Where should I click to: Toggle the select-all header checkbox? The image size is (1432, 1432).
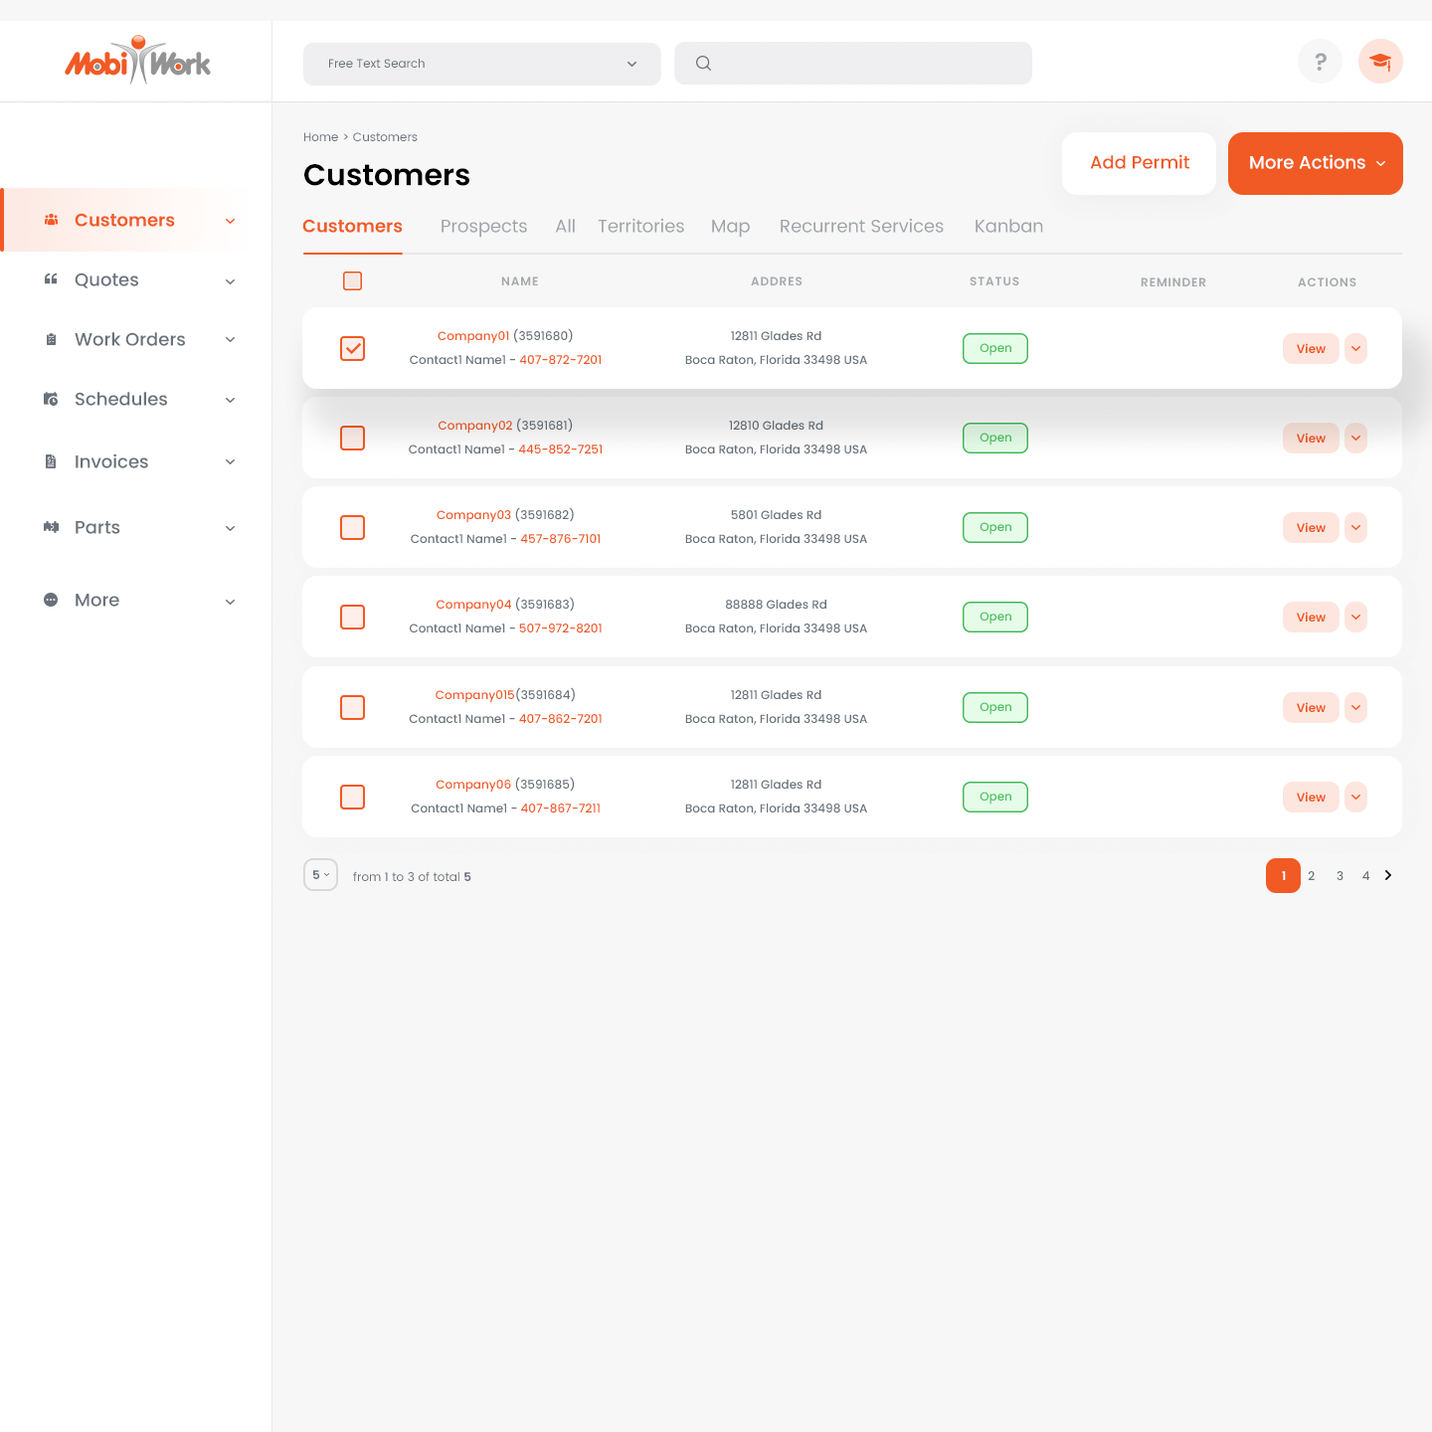click(x=352, y=281)
